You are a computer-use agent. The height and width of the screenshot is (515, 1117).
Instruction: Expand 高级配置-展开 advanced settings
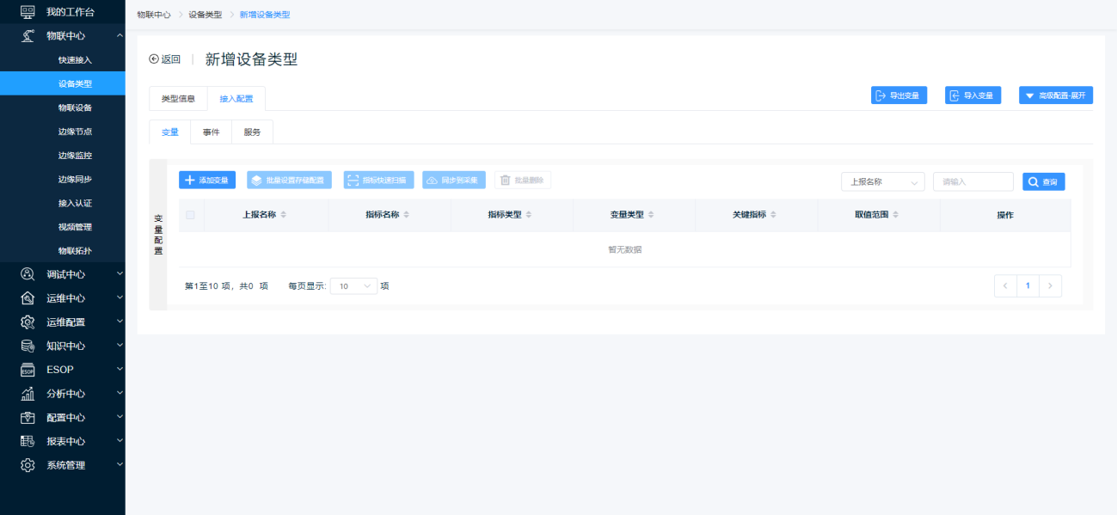pos(1055,95)
